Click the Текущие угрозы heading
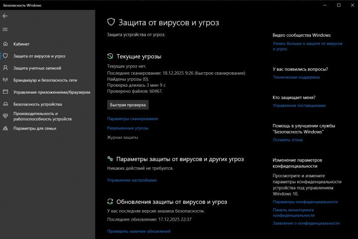Screen dimensions: 358x239 click(x=139, y=56)
